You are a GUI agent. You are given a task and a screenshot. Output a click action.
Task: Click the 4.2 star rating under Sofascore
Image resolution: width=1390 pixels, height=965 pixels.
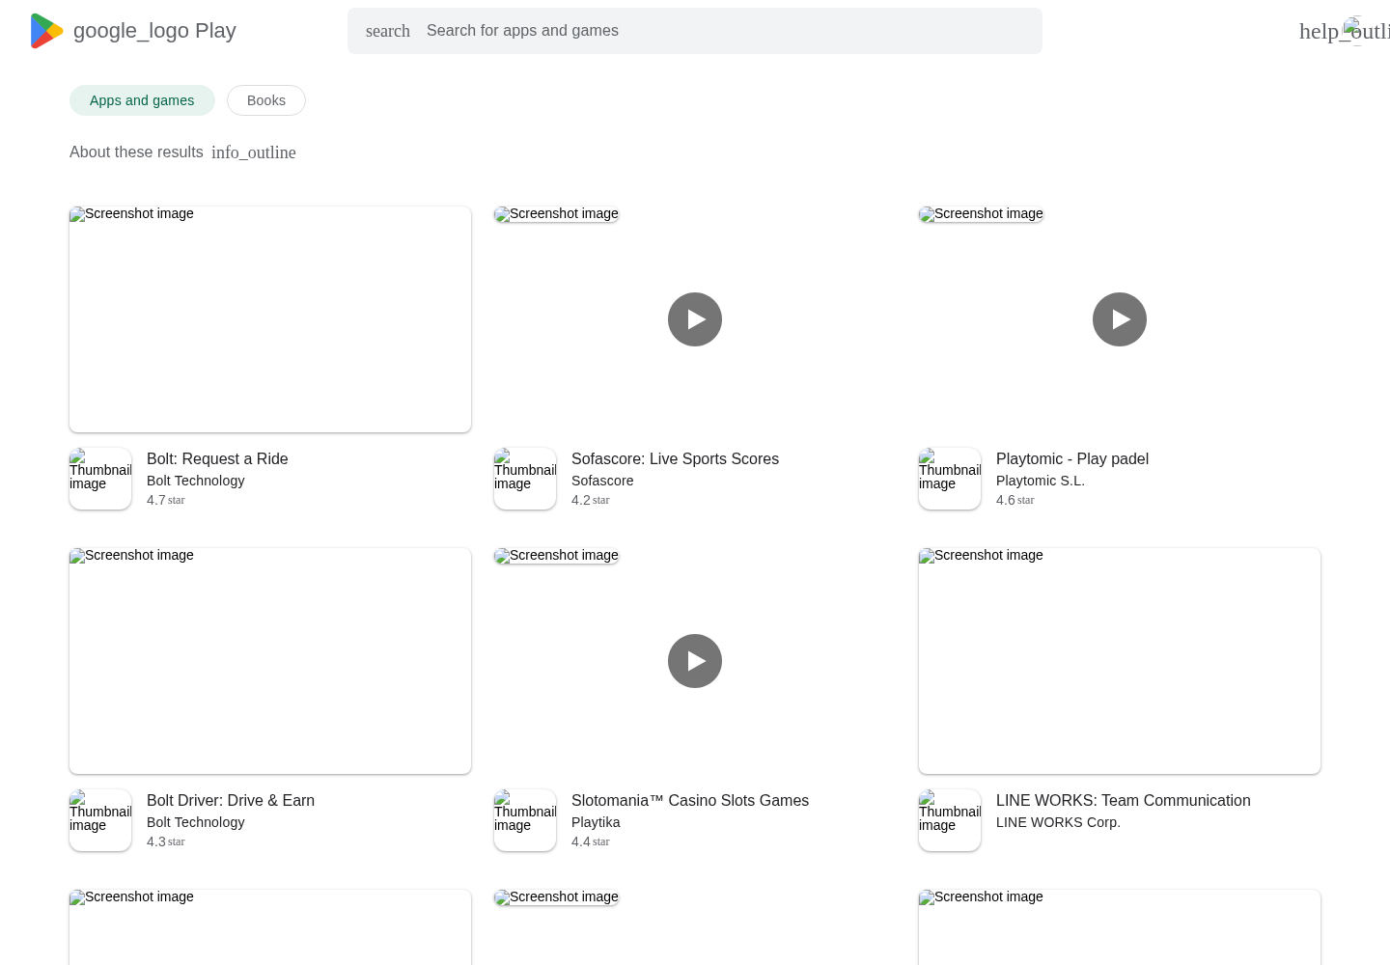(591, 500)
